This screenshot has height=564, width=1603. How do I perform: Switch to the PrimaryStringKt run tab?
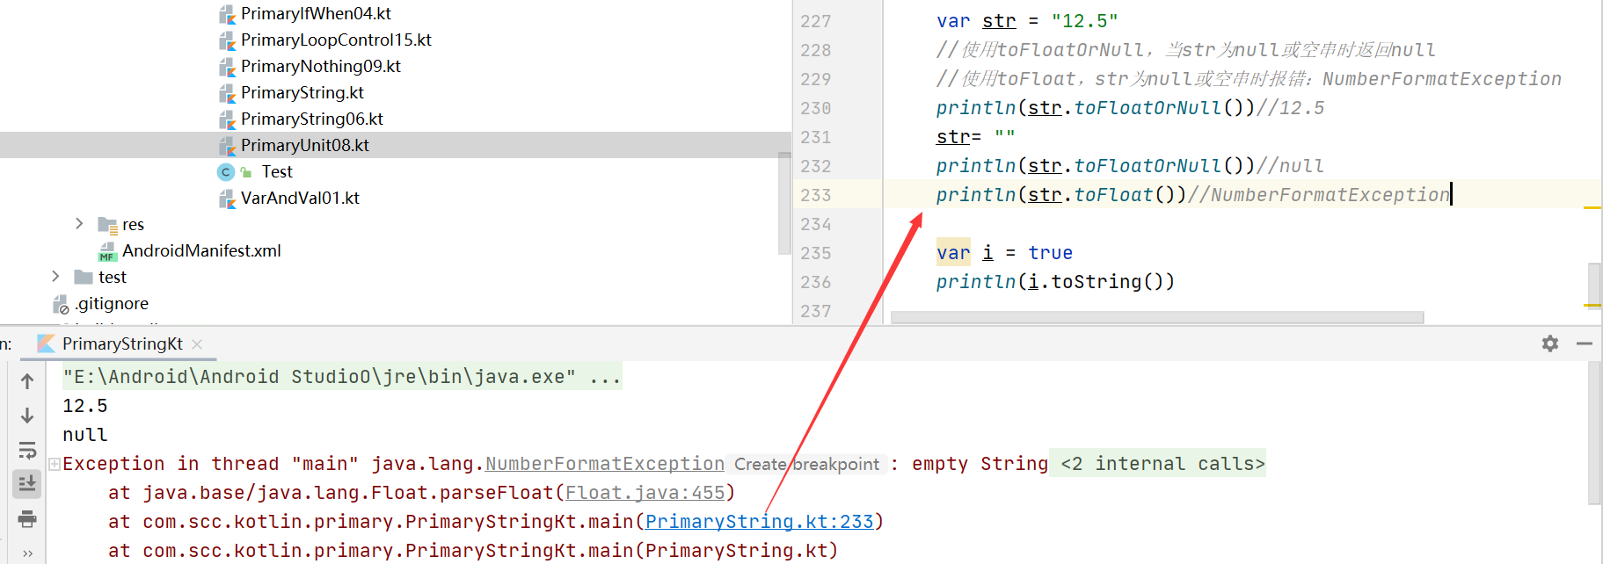(122, 343)
